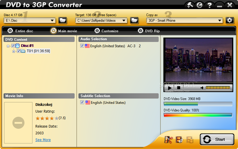Image resolution: width=238 pixels, height=149 pixels.
Task: Adjust the preview volume slider
Action: point(218,88)
